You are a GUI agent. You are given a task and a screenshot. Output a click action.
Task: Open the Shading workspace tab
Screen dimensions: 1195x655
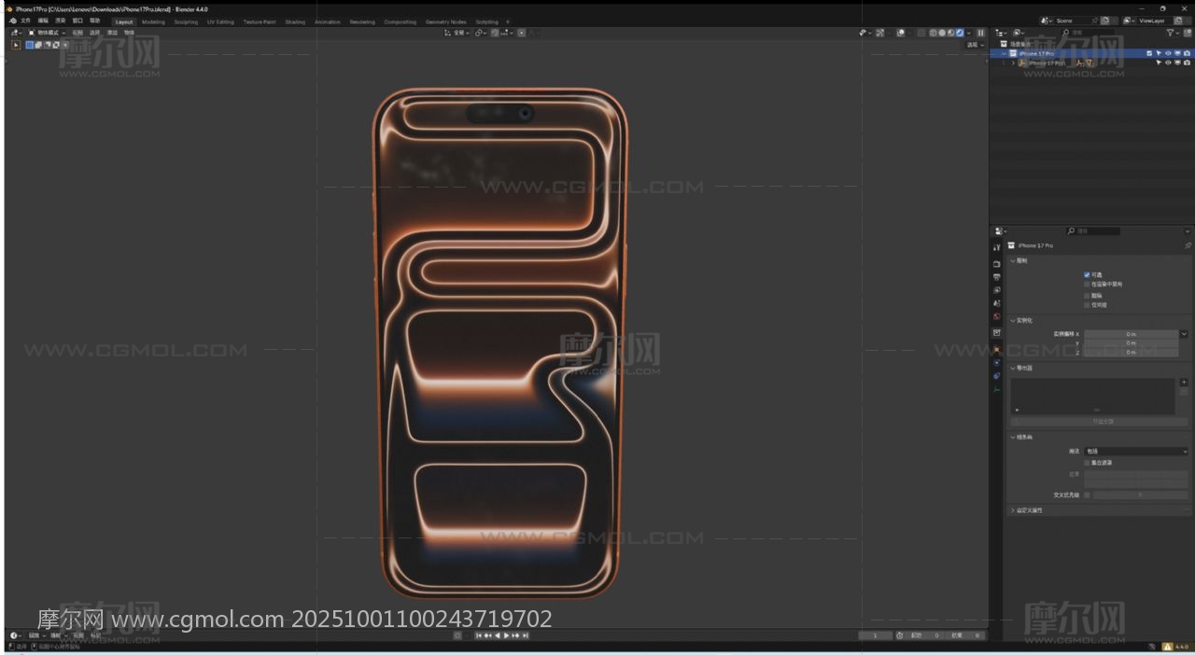(x=295, y=21)
